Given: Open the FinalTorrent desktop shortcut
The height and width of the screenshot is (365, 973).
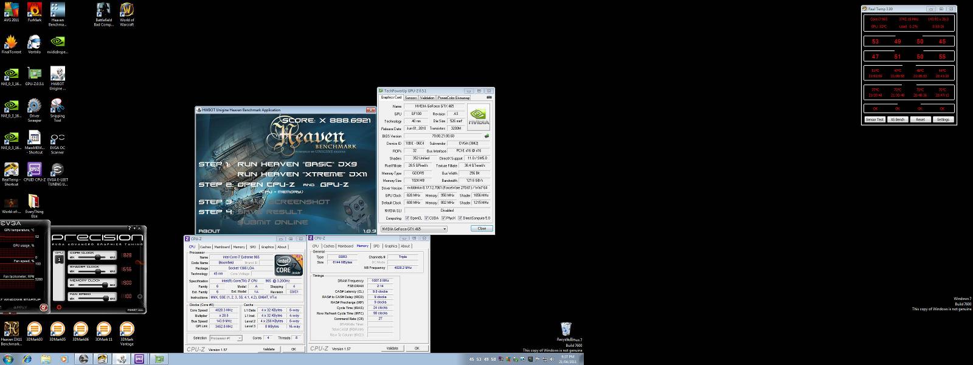Looking at the screenshot, I should click(11, 44).
